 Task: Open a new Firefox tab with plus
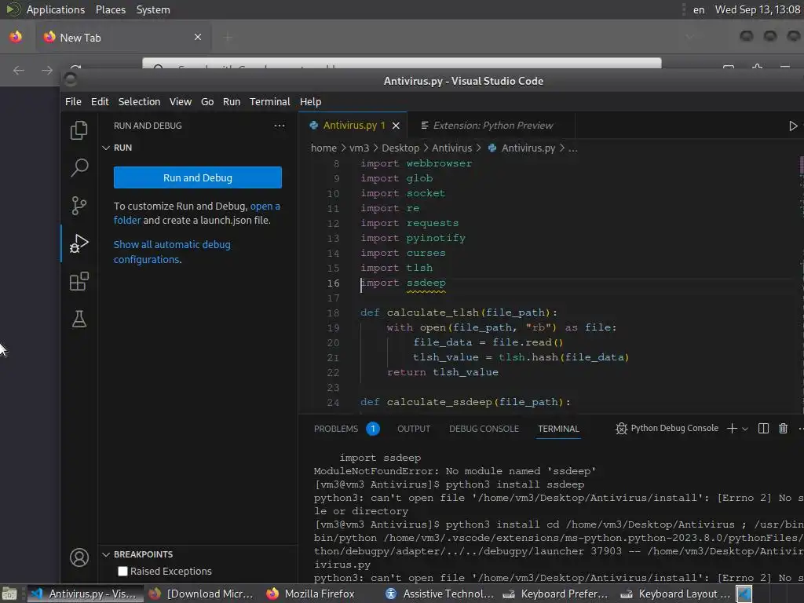228,37
